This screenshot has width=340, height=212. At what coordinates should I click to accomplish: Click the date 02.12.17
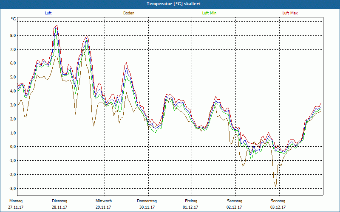(x=234, y=207)
